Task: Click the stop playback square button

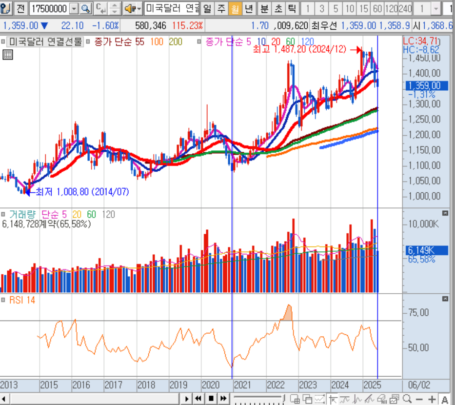Action: click(211, 399)
